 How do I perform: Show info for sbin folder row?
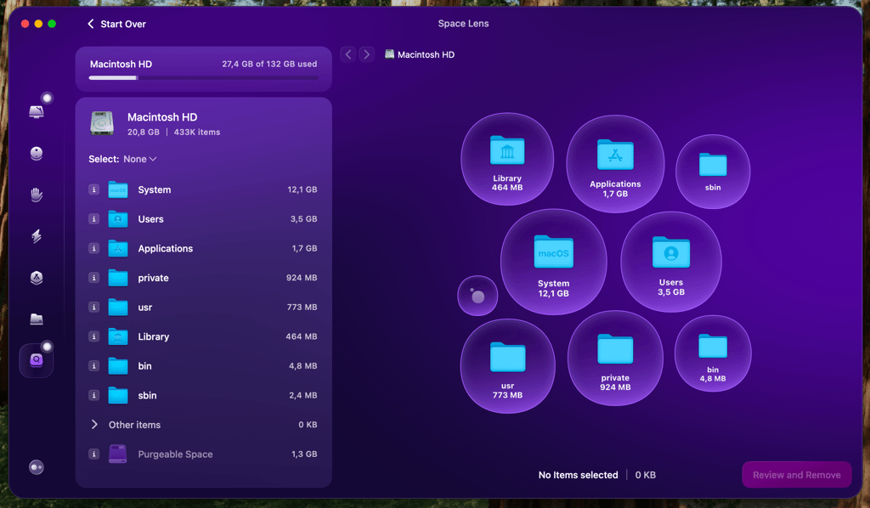point(93,395)
